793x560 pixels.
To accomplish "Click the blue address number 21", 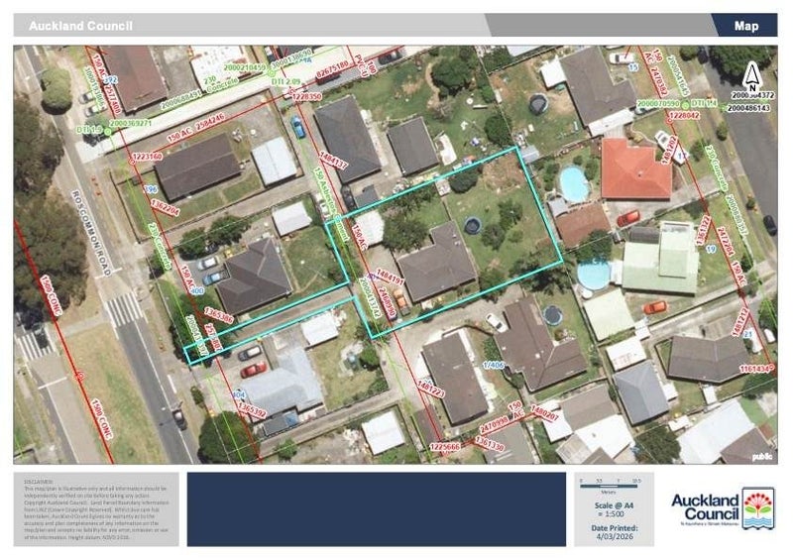I will [x=748, y=334].
